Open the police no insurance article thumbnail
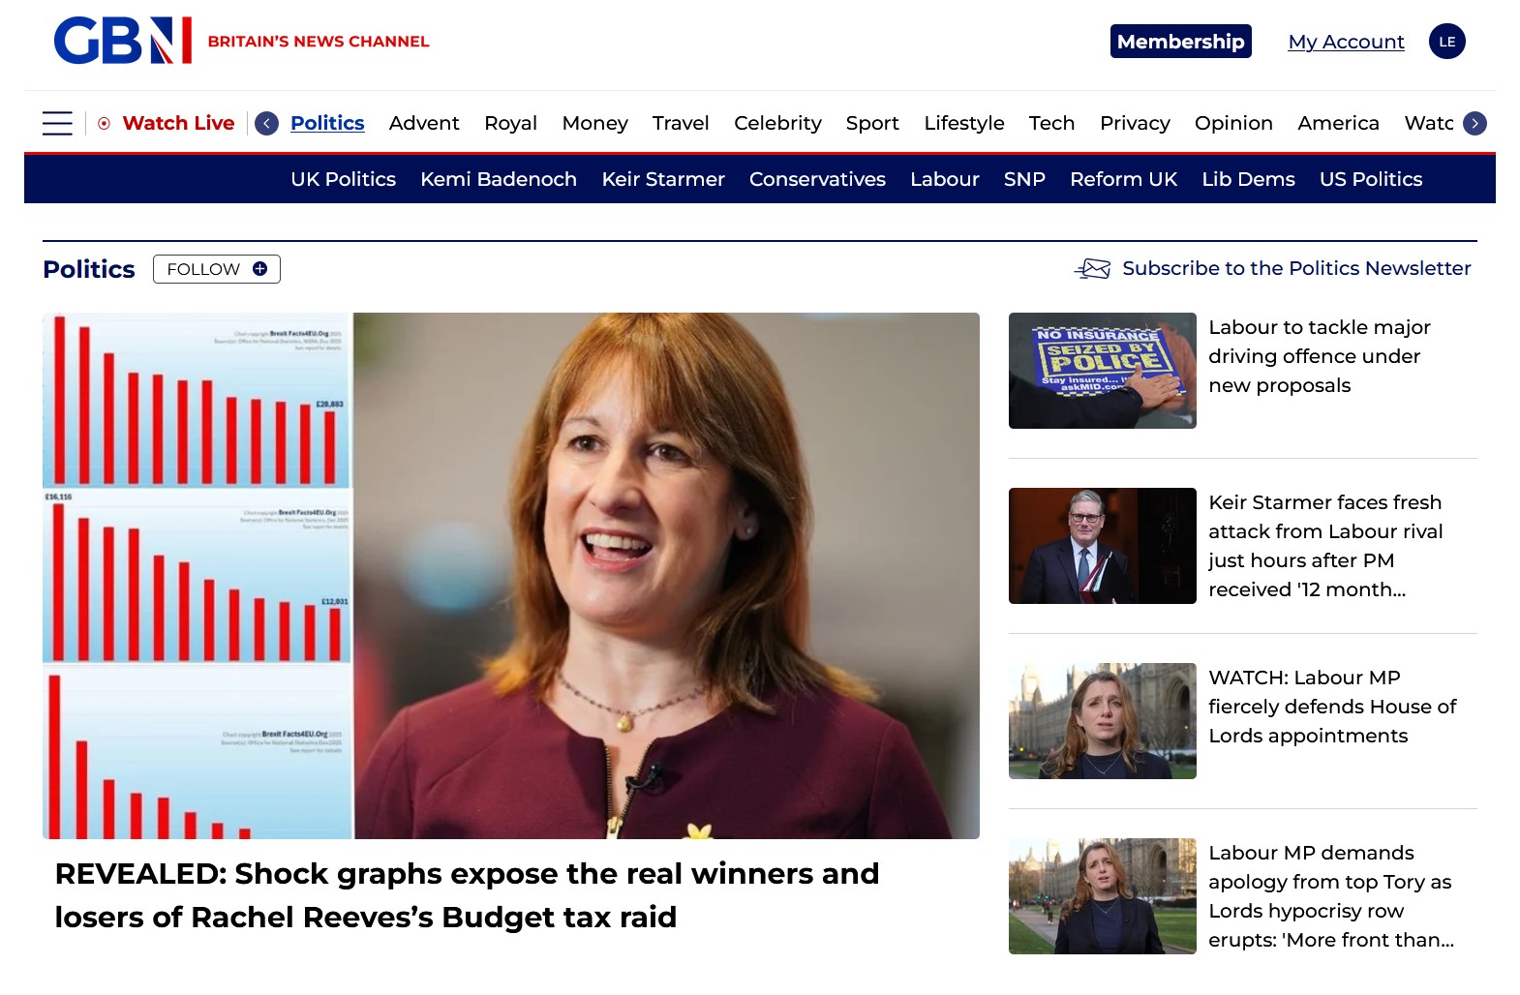The image size is (1520, 995). [x=1102, y=371]
